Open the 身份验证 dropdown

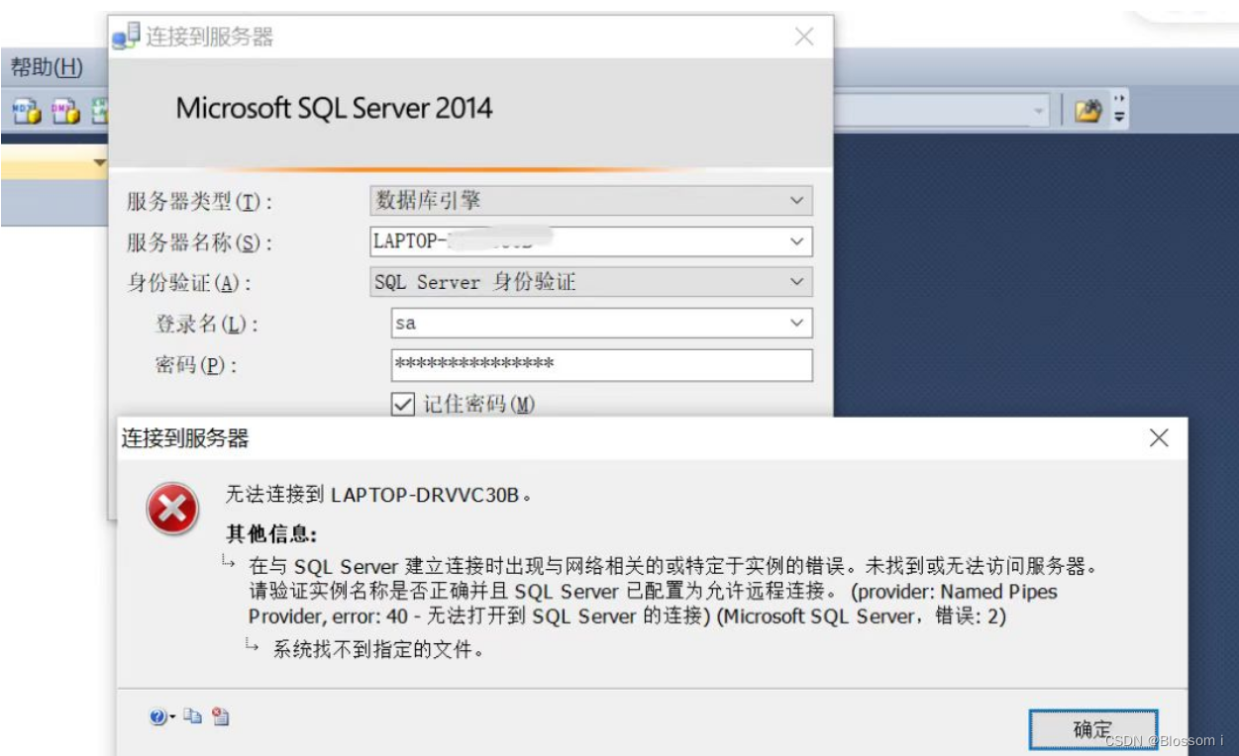pos(796,282)
